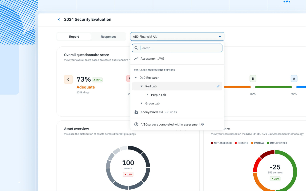Viewport: 306px width, 191px height.
Task: Collapse the AID-Financial Aid dropdown
Action: tap(220, 37)
